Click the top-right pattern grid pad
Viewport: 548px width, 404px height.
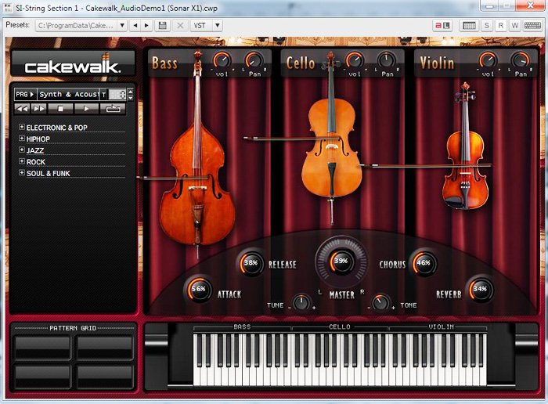pos(104,348)
